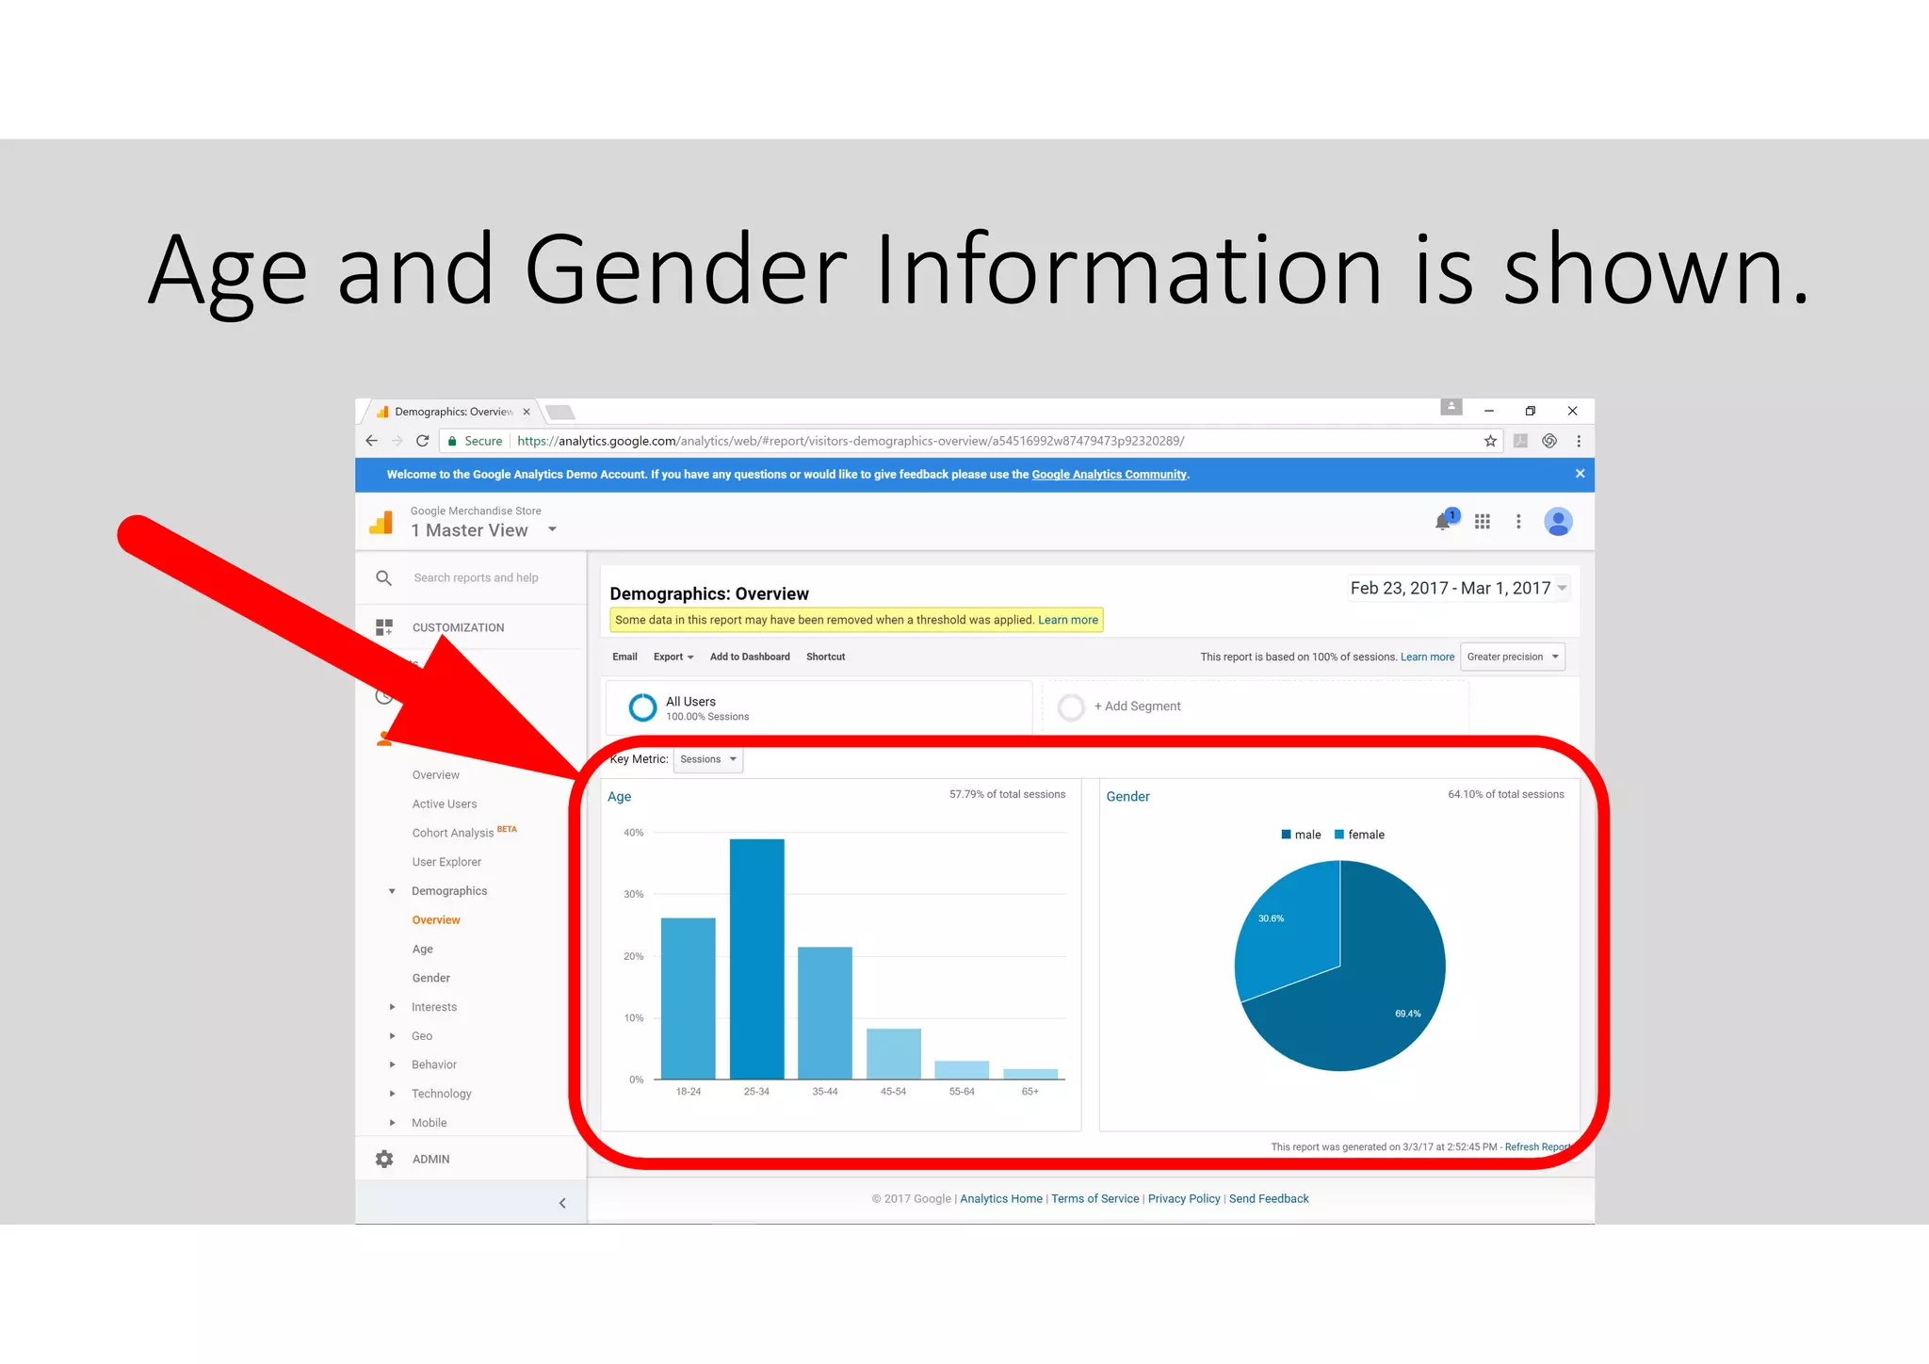The width and height of the screenshot is (1929, 1364).
Task: Open Privacy Policy link
Action: click(x=1184, y=1199)
